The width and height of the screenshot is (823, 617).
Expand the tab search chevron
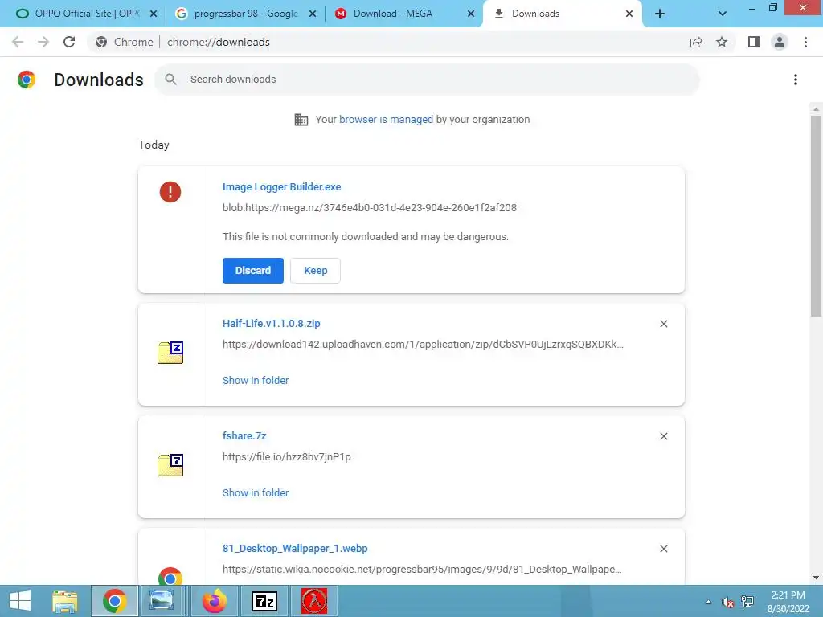pyautogui.click(x=723, y=14)
